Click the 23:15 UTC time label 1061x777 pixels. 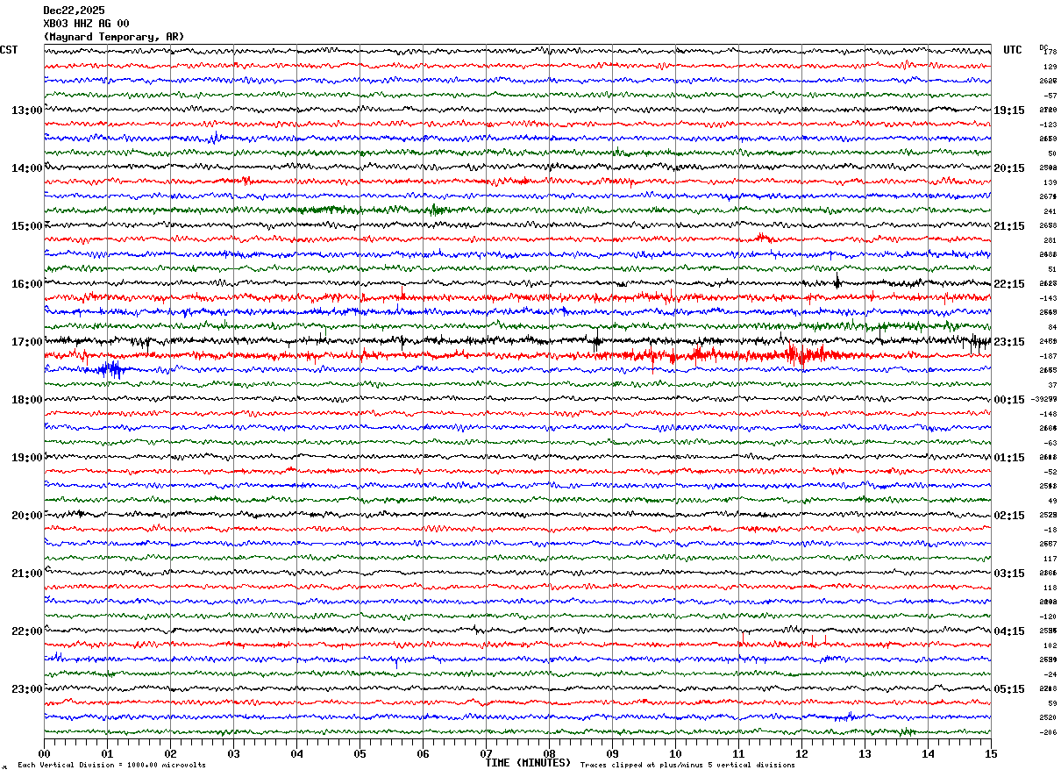click(x=1009, y=342)
